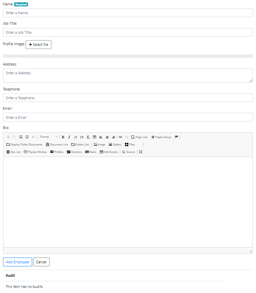Viewport: 256px width, 293px height.
Task: Align text right
Action: tap(113, 137)
